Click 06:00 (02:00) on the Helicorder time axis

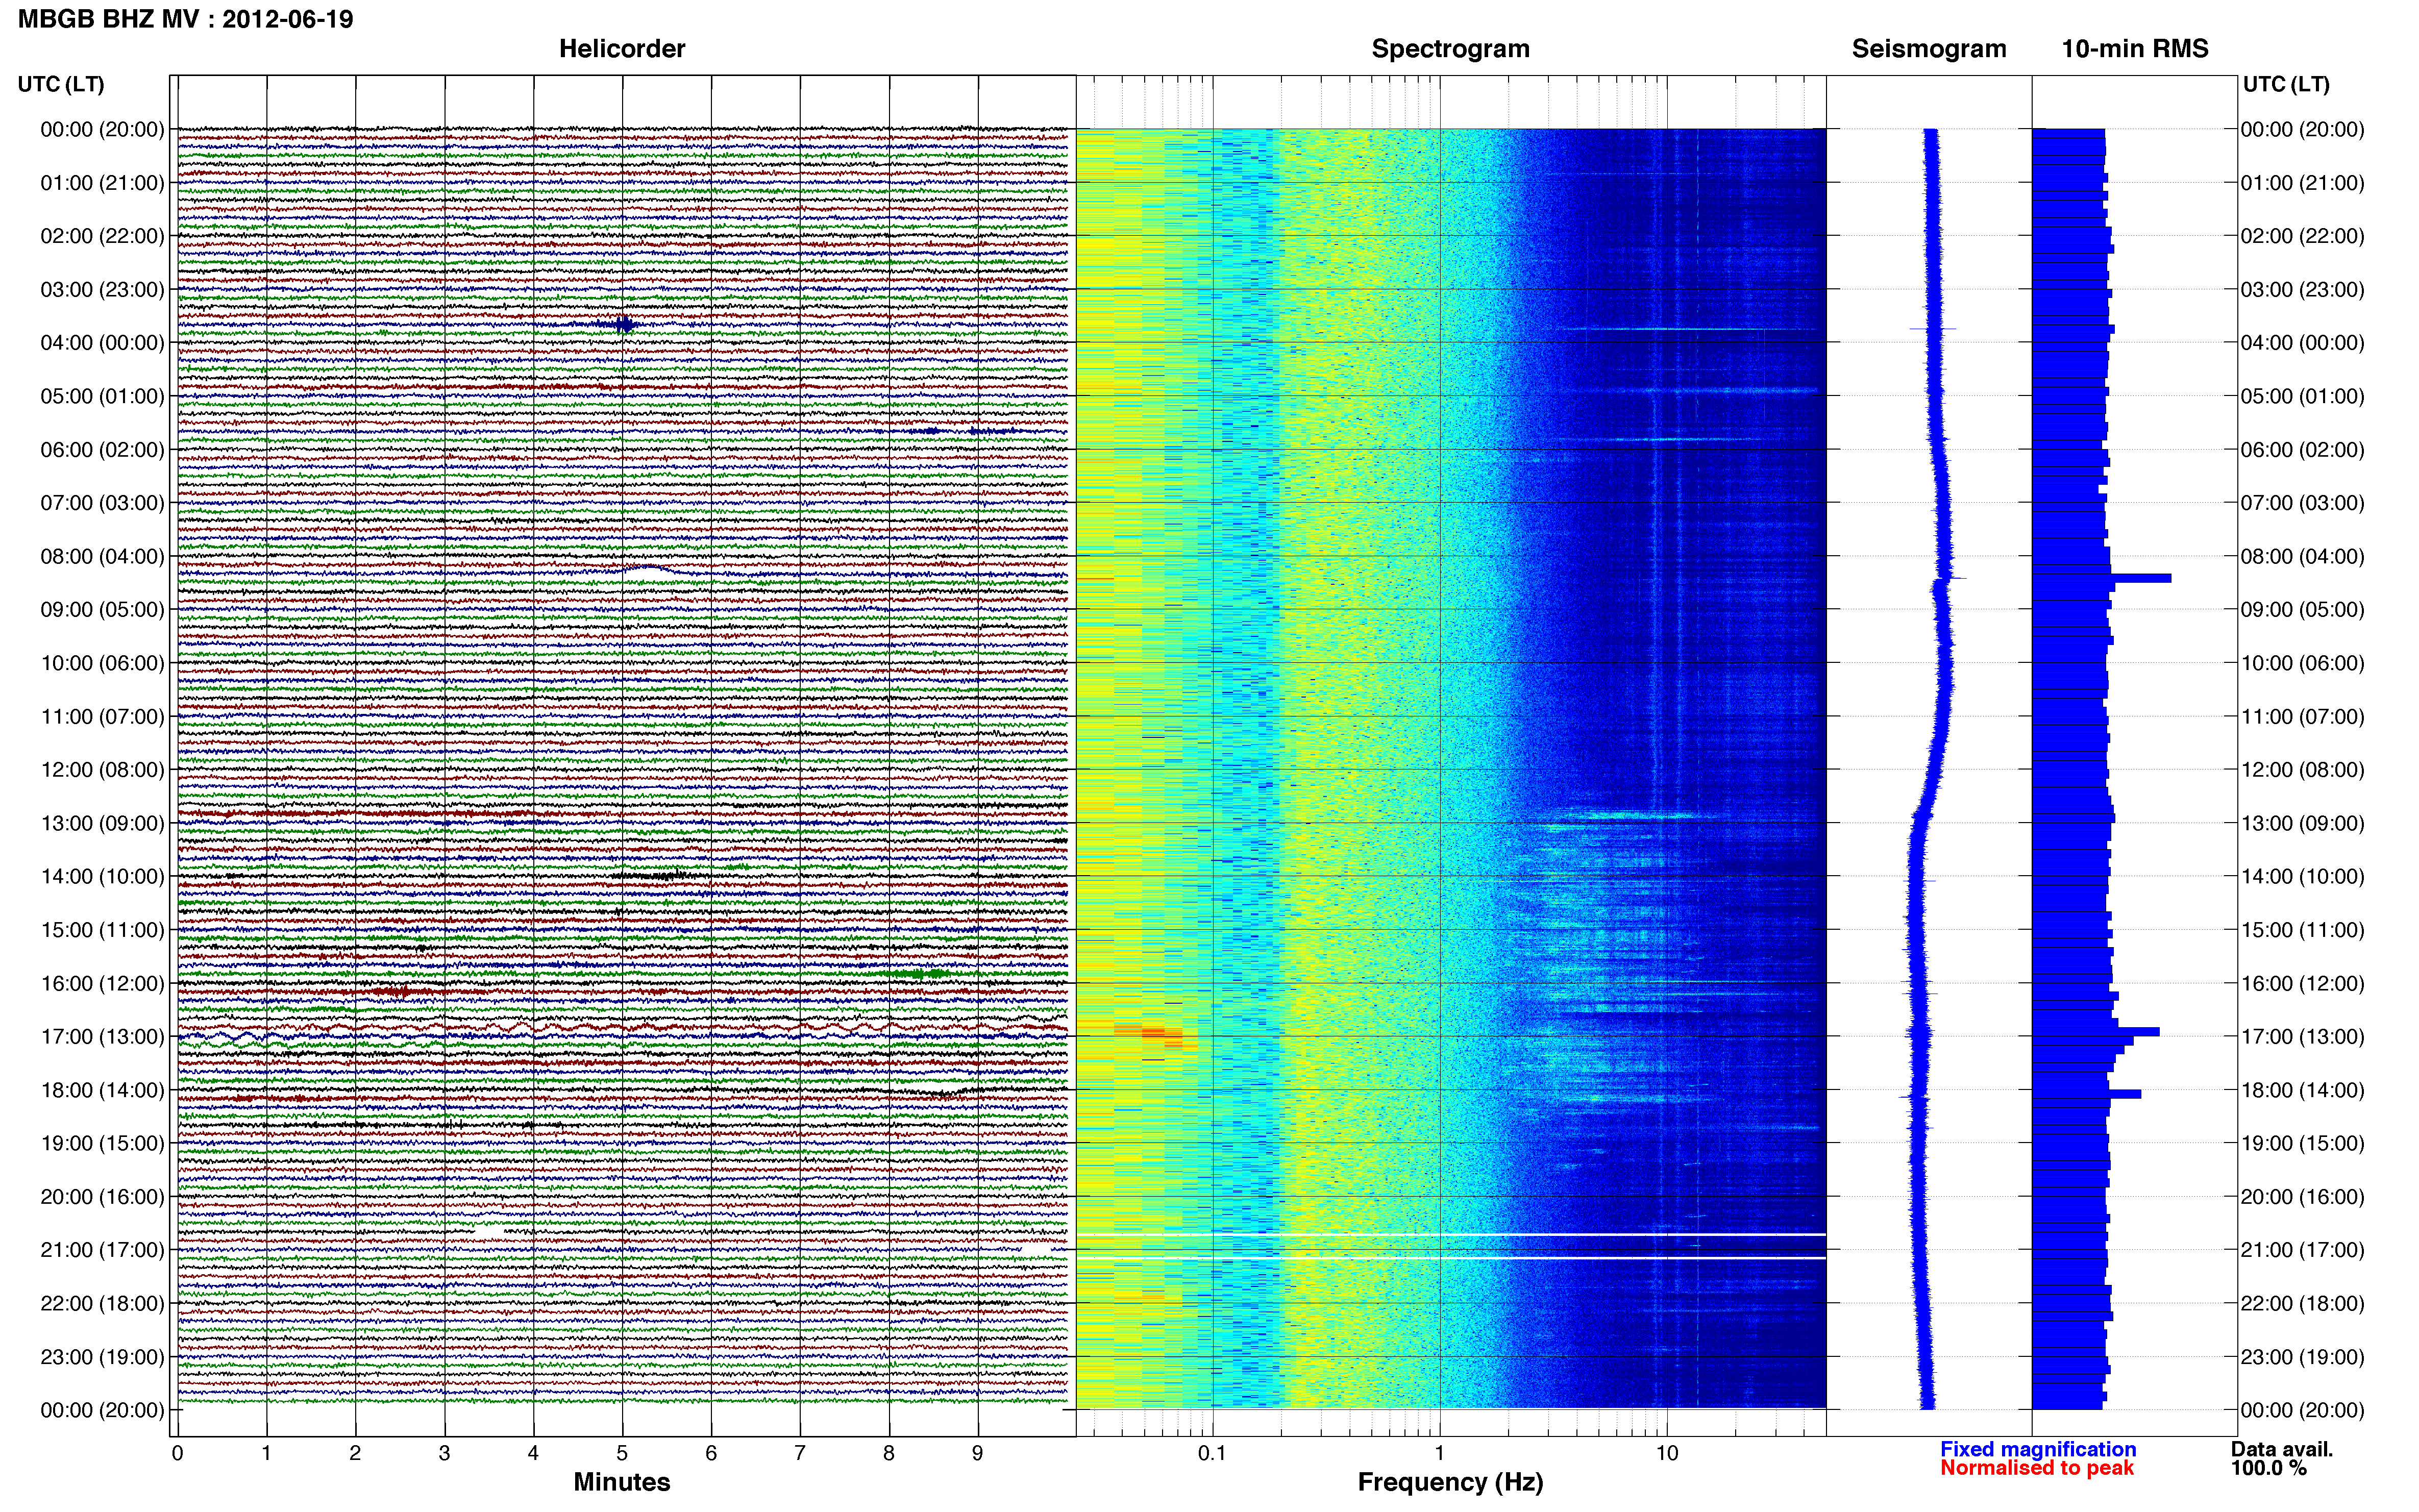click(x=102, y=450)
